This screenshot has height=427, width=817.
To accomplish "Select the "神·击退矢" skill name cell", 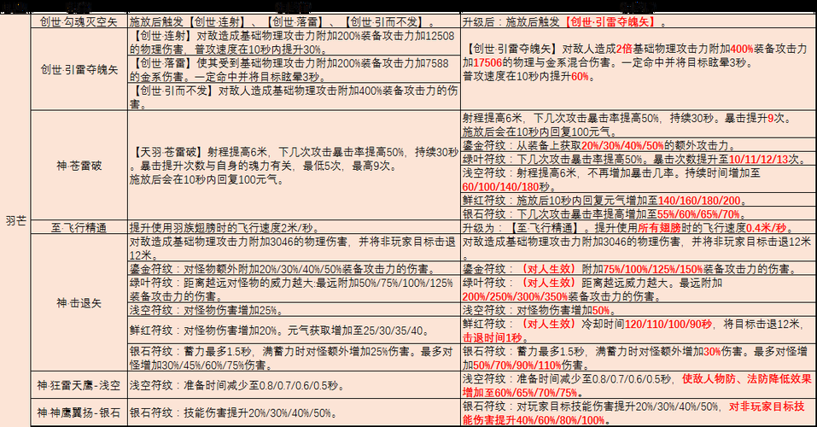I will click(79, 303).
